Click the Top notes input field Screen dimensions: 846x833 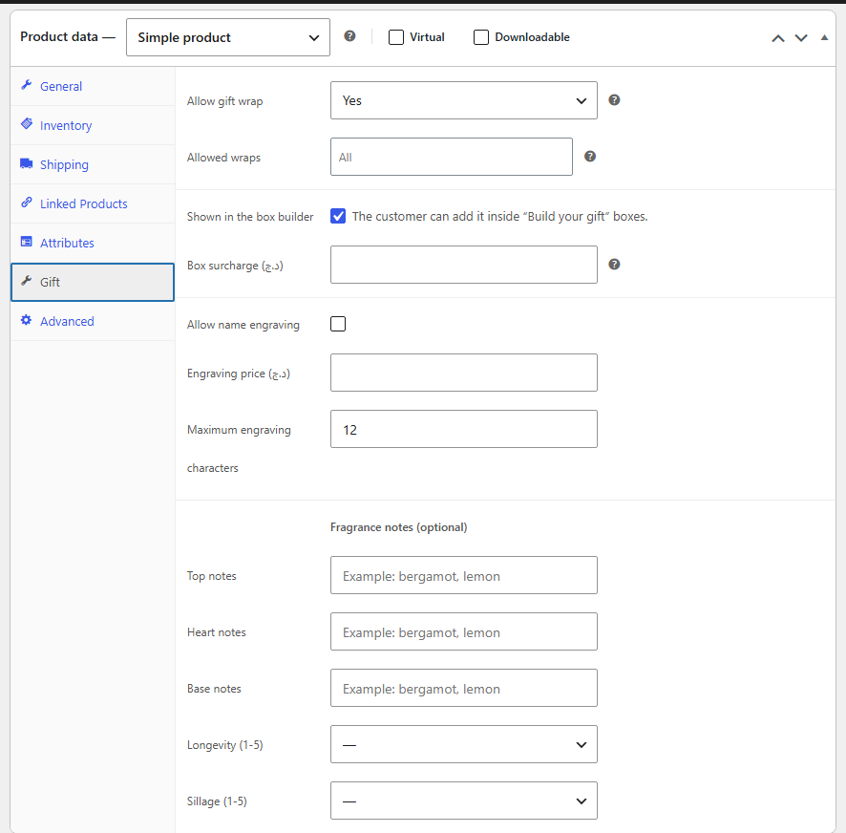point(463,575)
